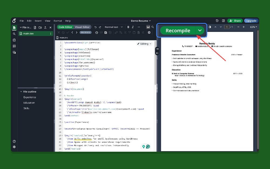
Task: Toggle dark mode contrast on the PDF viewer
Action: click(210, 27)
